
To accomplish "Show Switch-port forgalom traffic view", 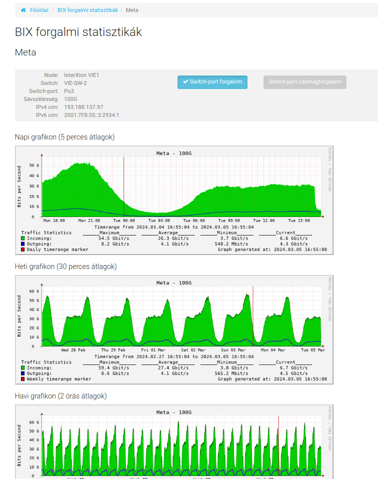I will tap(212, 82).
